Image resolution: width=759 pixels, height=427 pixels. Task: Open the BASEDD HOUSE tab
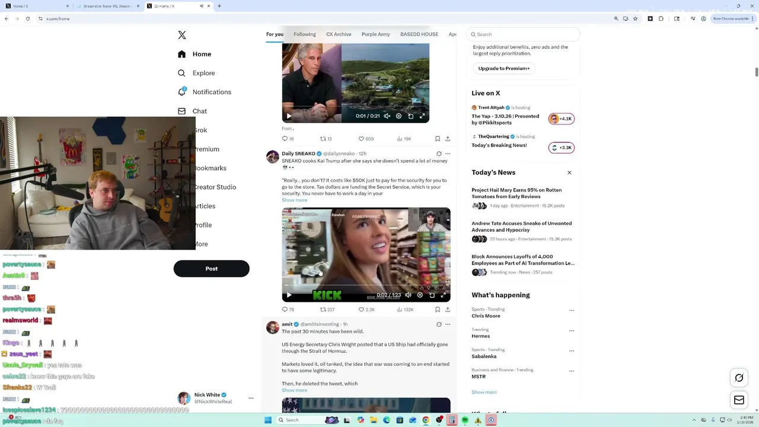(x=419, y=34)
